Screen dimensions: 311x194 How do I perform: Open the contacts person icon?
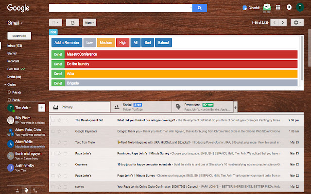(x=17, y=191)
